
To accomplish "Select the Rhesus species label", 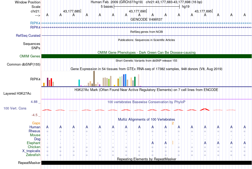I will tap(34, 131).
